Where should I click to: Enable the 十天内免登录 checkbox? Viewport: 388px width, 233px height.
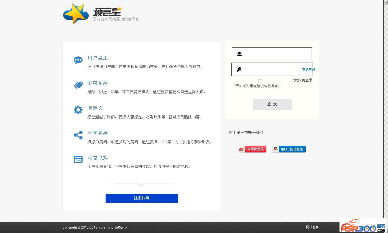click(260, 81)
